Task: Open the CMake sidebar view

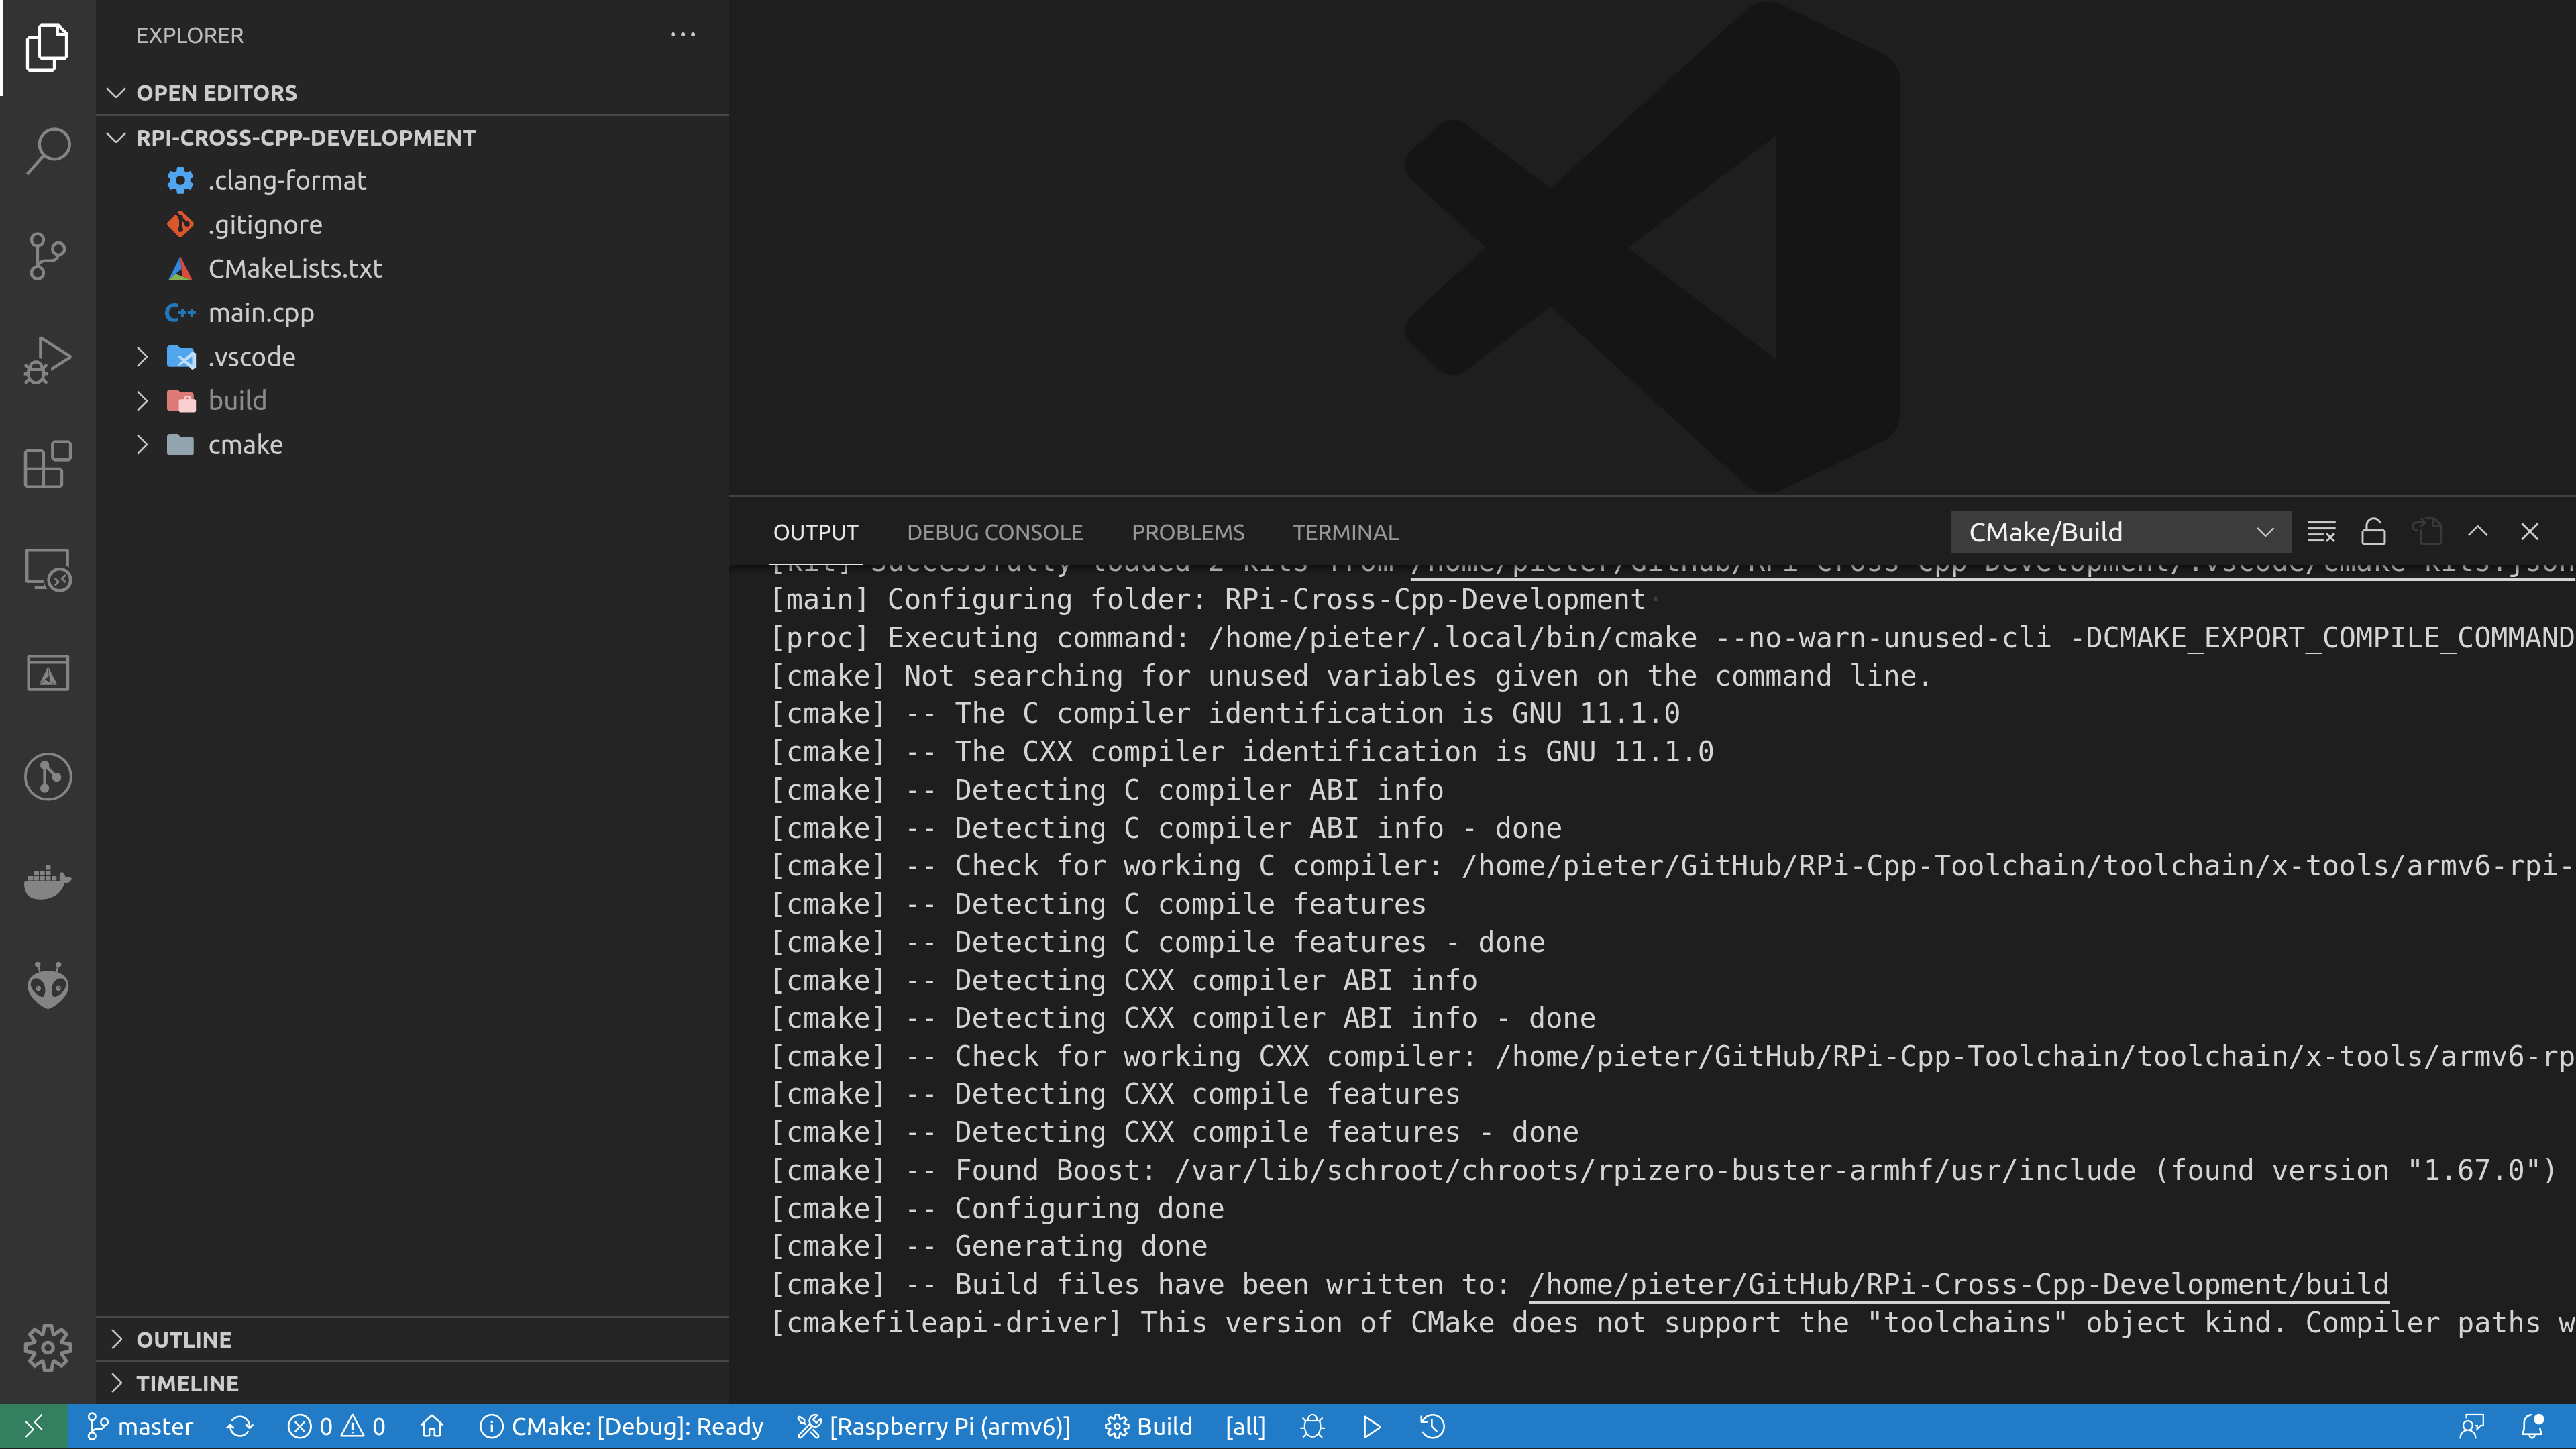Action: [47, 673]
